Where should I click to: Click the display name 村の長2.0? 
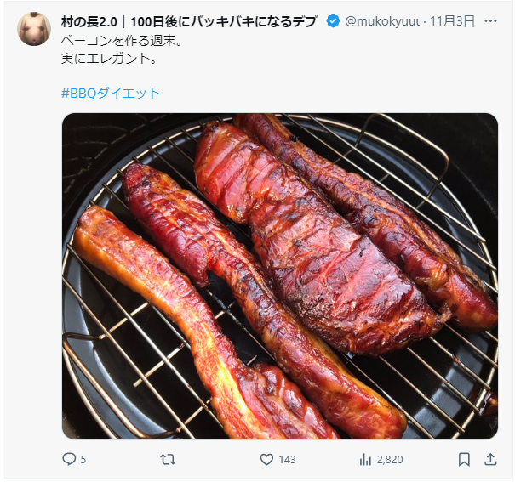tap(94, 21)
